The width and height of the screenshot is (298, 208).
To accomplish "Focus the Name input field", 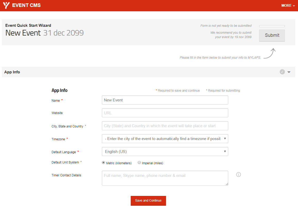I will point(165,100).
